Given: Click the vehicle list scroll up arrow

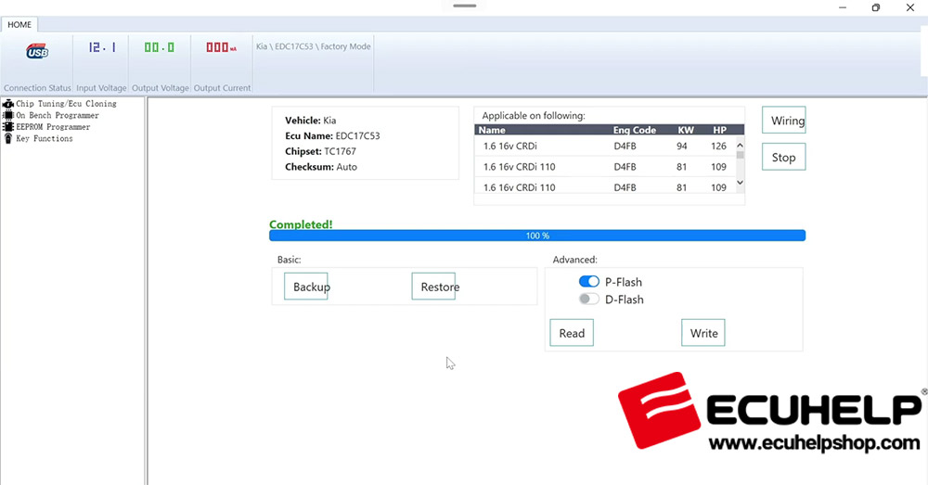Looking at the screenshot, I should click(x=740, y=145).
